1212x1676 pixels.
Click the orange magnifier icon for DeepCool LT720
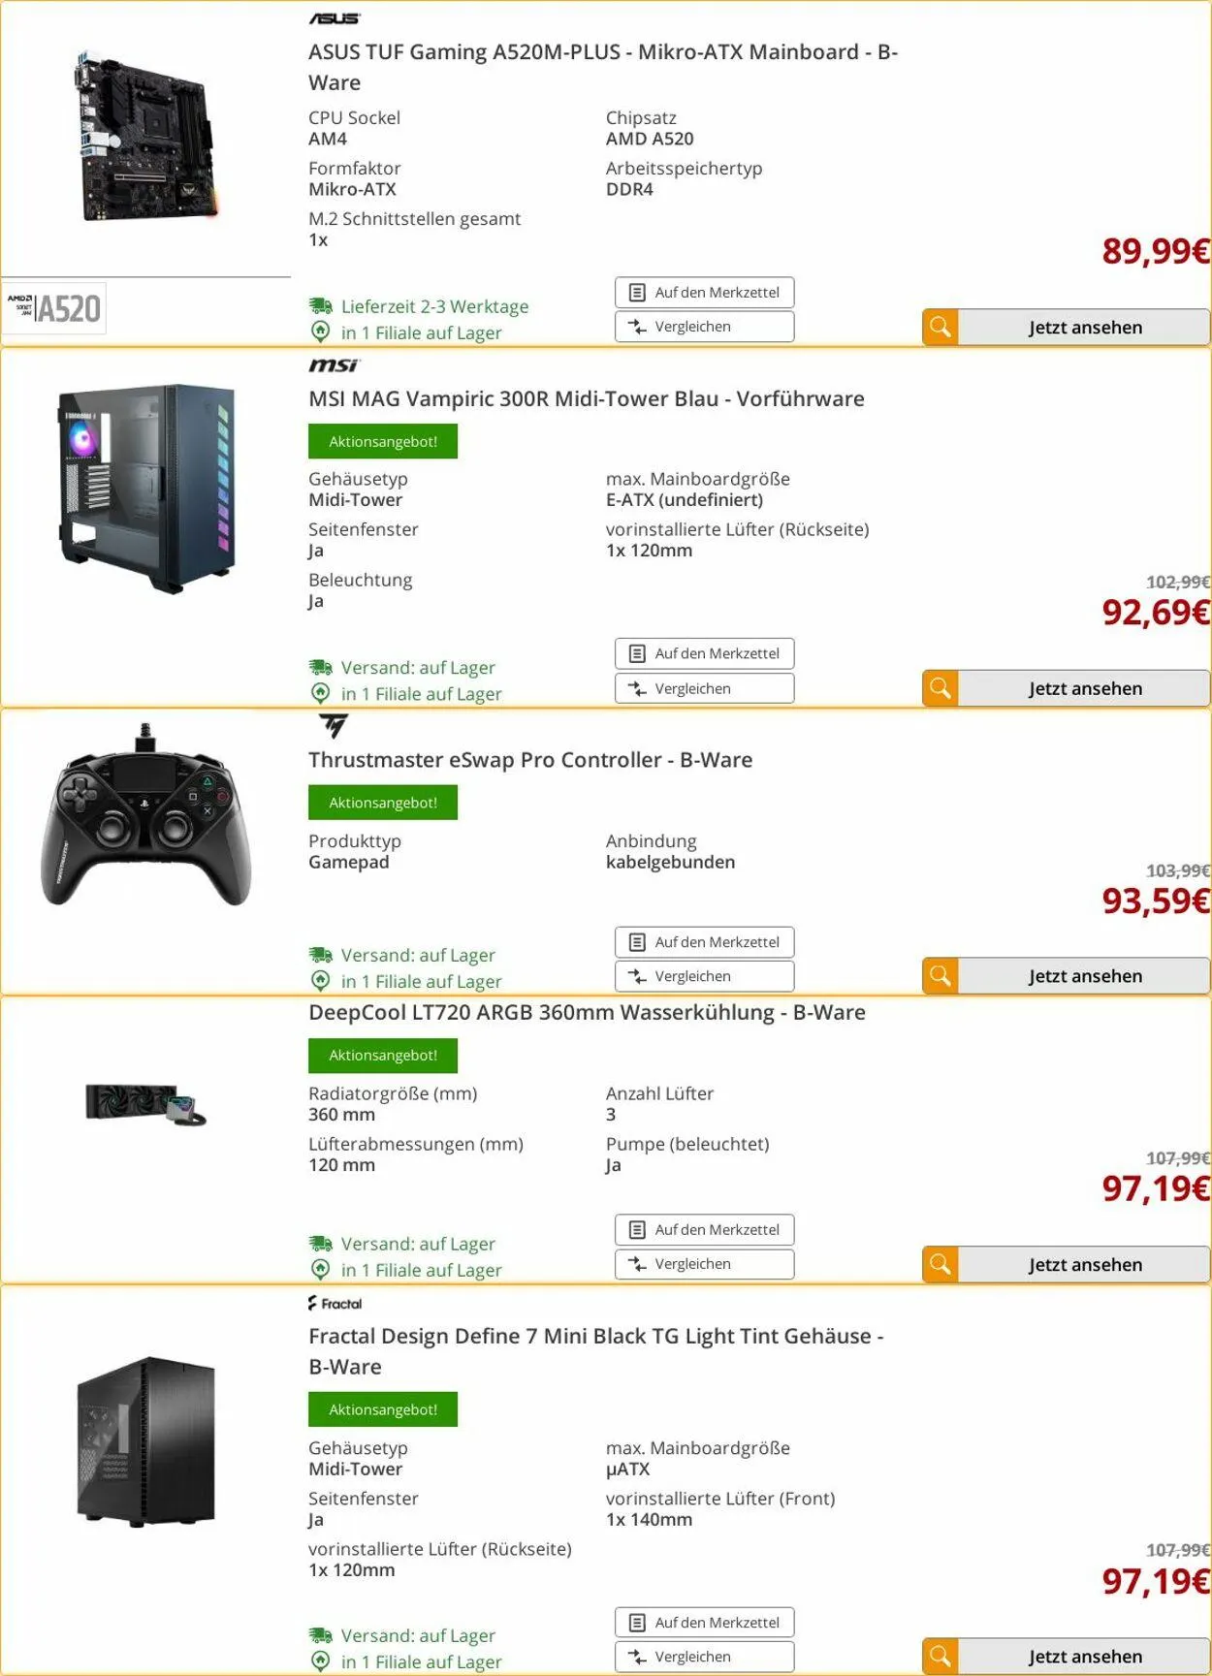coord(940,1264)
